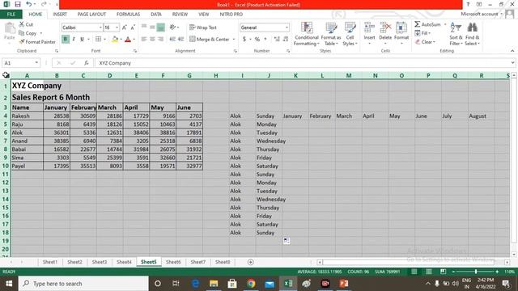Screen dimensions: 518x291
Task: Toggle Merge & Center
Action: (210, 40)
